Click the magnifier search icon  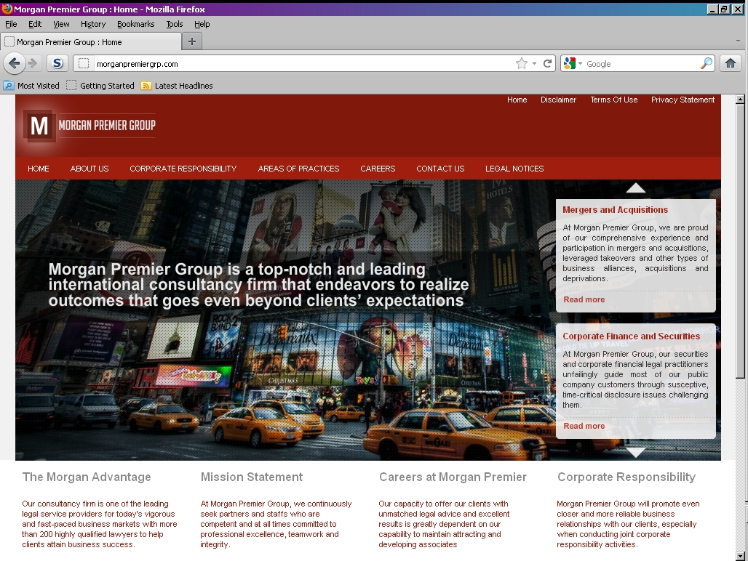point(706,63)
